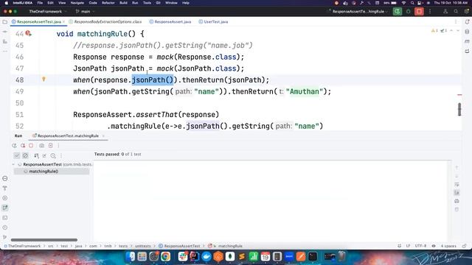
Task: Clear the console output with the trash icon
Action: pyautogui.click(x=457, y=209)
